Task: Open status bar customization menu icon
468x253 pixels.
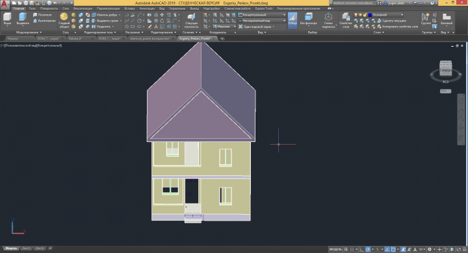Action: [464, 249]
